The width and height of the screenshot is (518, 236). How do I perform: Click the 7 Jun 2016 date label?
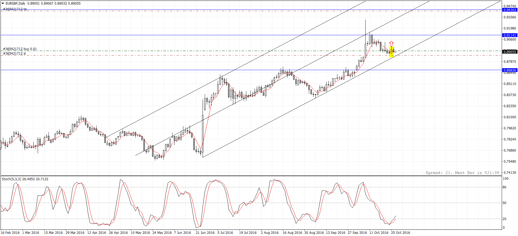[x=183, y=233]
